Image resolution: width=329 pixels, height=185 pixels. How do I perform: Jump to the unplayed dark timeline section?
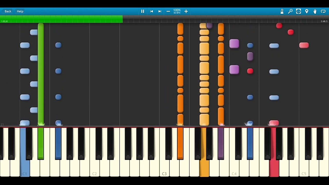[x=226, y=19]
